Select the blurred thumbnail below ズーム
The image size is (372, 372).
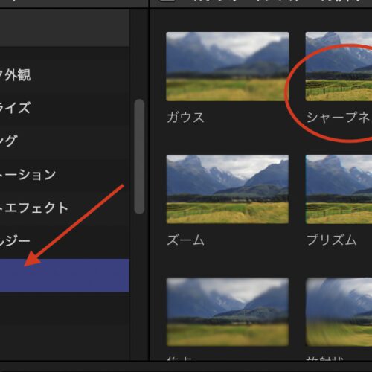228,312
